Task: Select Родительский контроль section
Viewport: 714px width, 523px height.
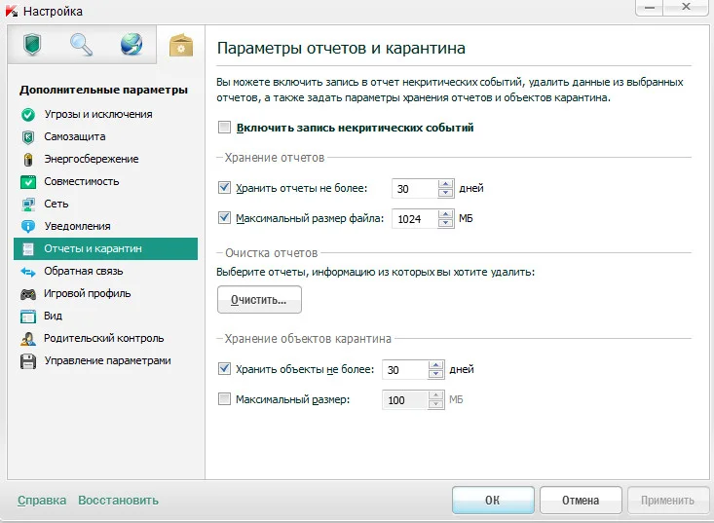Action: [x=105, y=338]
